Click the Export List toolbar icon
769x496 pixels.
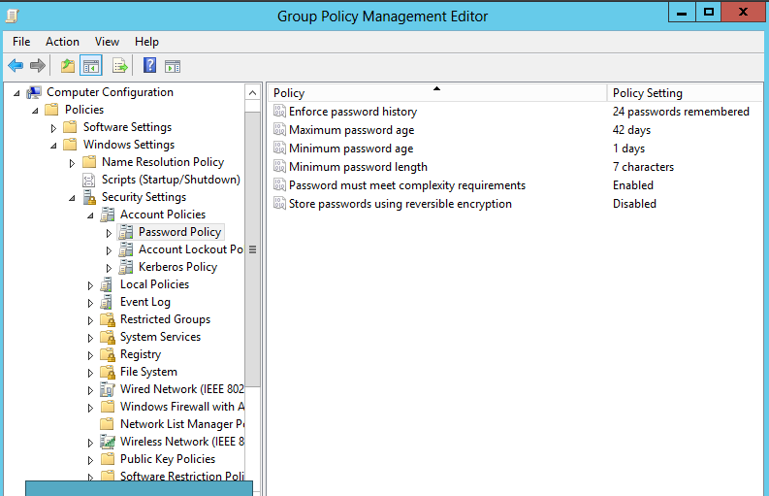[119, 65]
